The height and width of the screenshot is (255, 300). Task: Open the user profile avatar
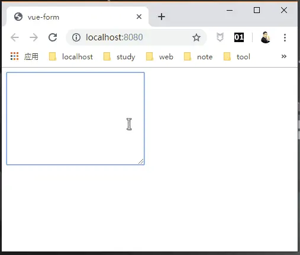(265, 37)
